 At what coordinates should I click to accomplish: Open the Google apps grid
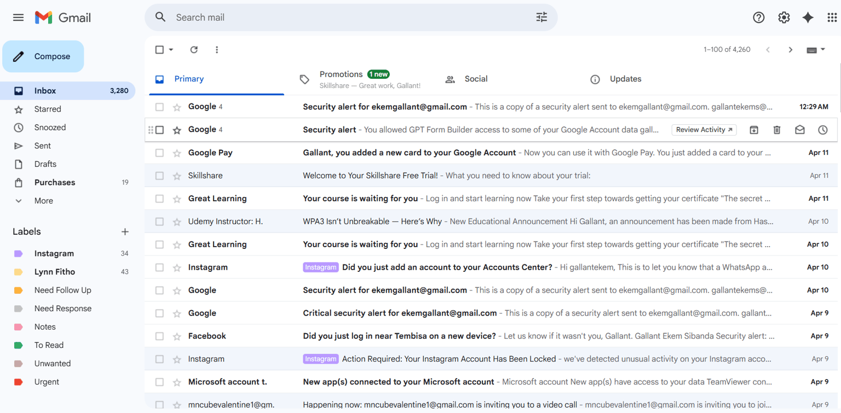click(832, 18)
